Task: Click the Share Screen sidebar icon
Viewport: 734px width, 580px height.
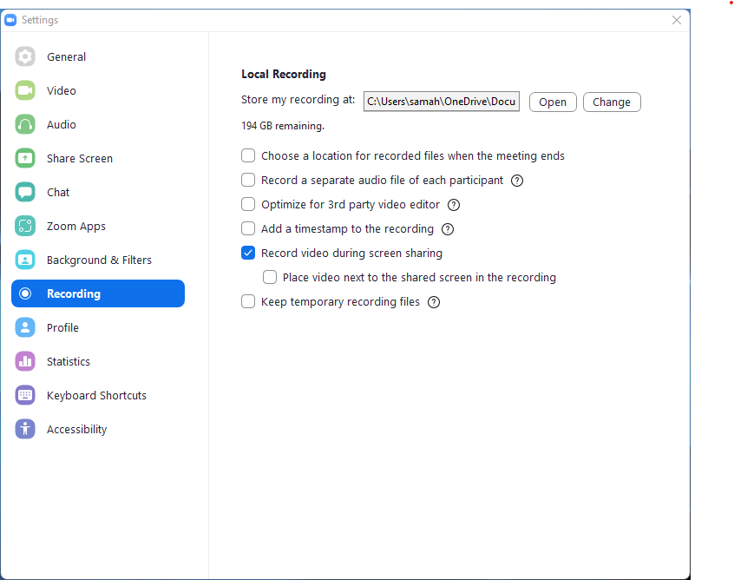Action: (24, 158)
